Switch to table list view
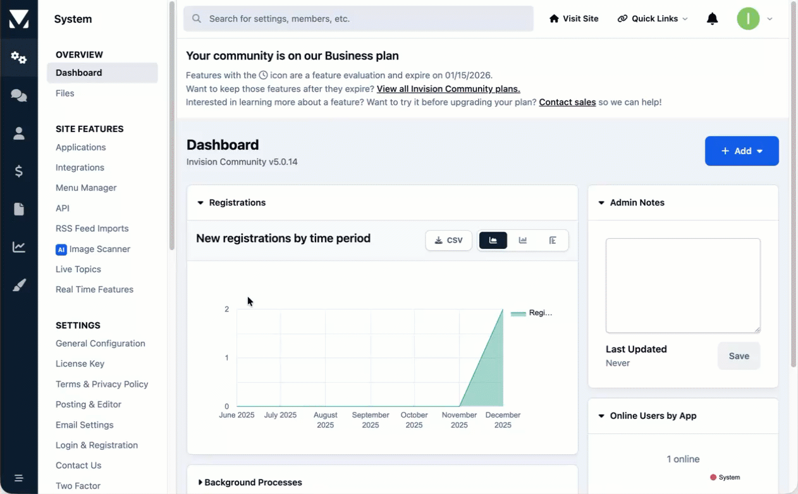798x494 pixels. (x=553, y=241)
